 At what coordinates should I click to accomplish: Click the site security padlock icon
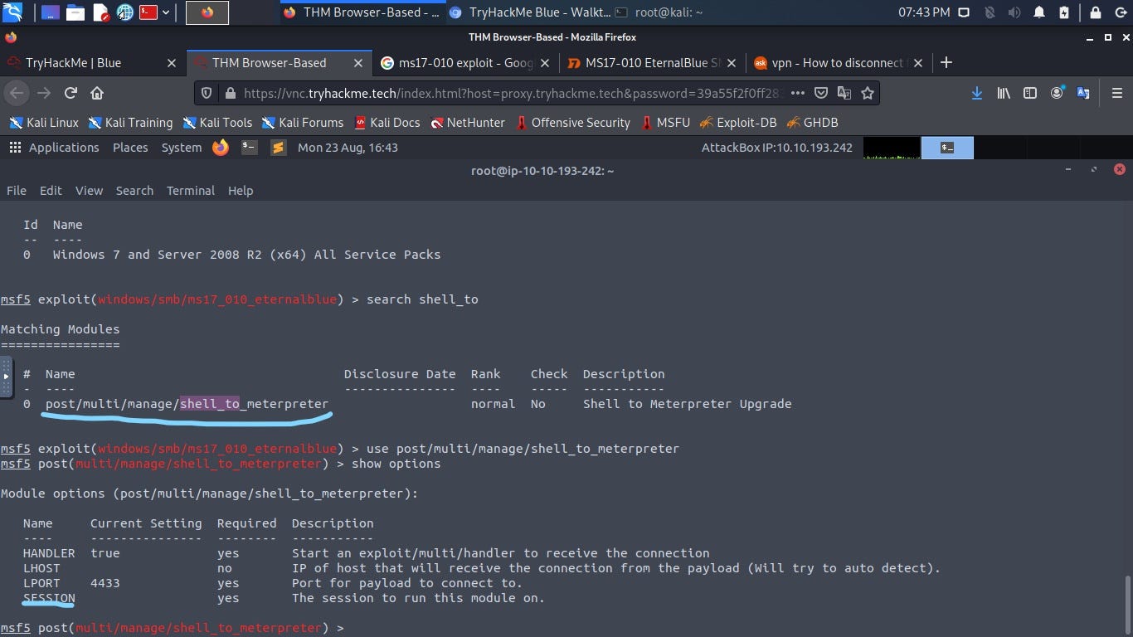[x=230, y=93]
